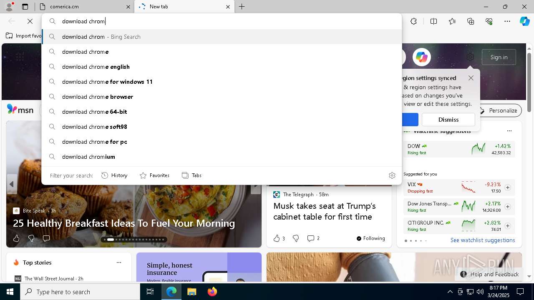Screen dimensions: 534x300
Task: Add CITIGROUP INC to watchlist
Action: [508, 226]
